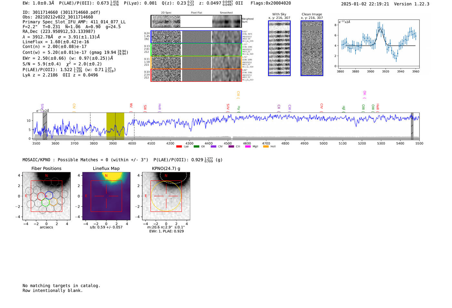Image resolution: width=452 pixels, height=308 pixels.
Task: Click the RA,Dec coordinates line
Action: pyautogui.click(x=59, y=31)
